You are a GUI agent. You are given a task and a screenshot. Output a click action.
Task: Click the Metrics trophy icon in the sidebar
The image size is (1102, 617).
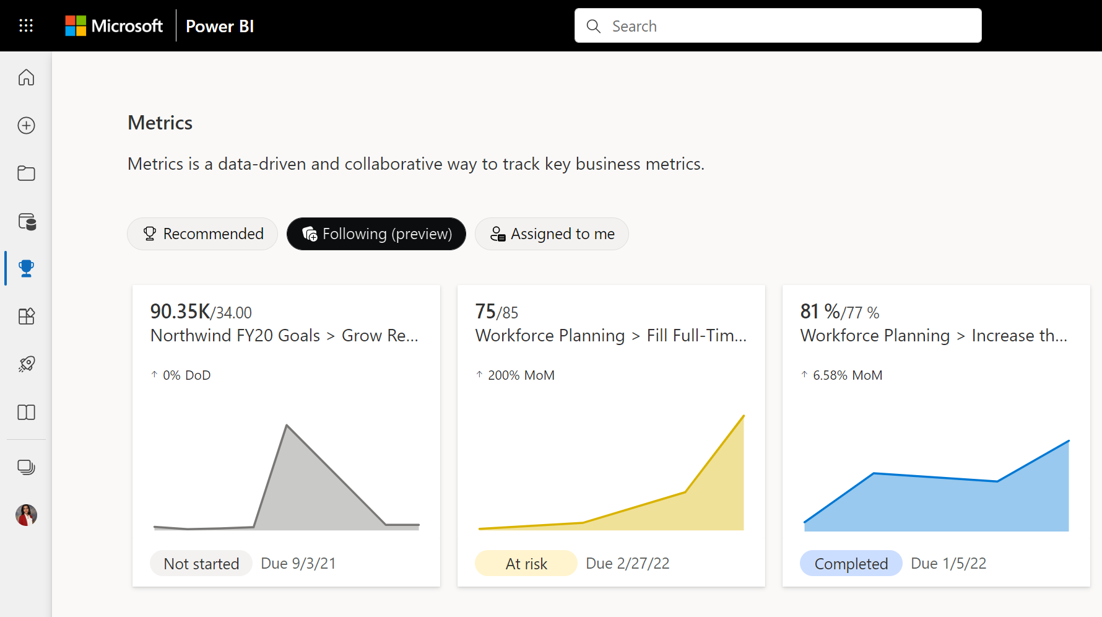pos(26,268)
